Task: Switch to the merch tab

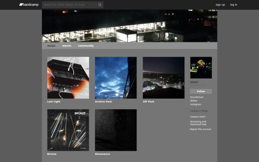Action: click(x=66, y=46)
